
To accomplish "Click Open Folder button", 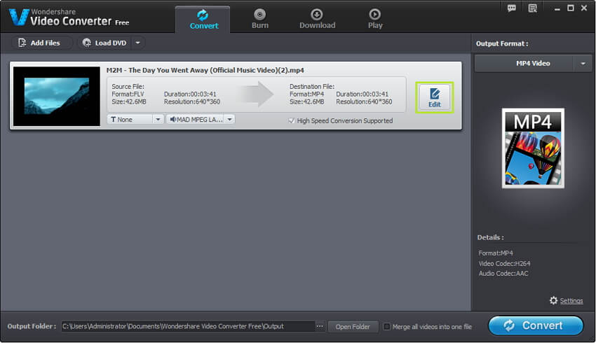I will tap(353, 327).
